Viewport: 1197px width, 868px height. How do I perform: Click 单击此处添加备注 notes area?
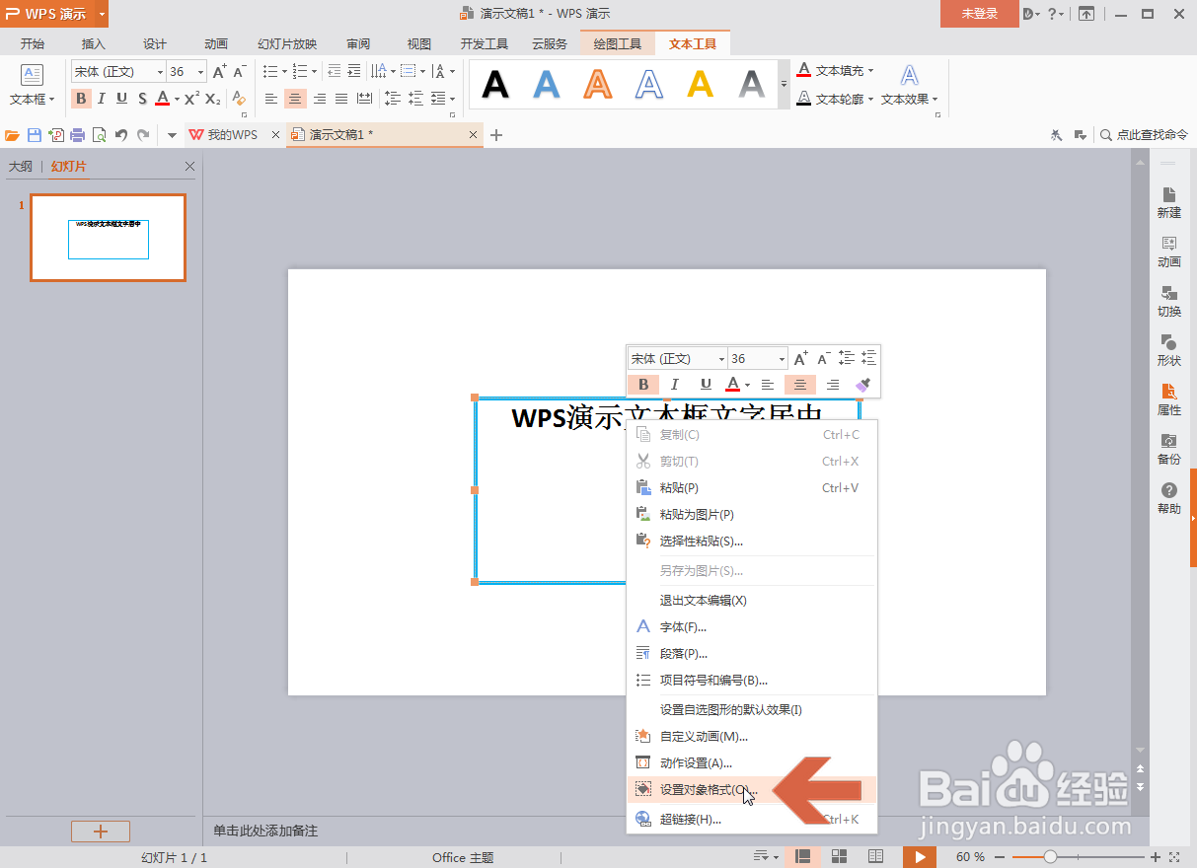[265, 832]
